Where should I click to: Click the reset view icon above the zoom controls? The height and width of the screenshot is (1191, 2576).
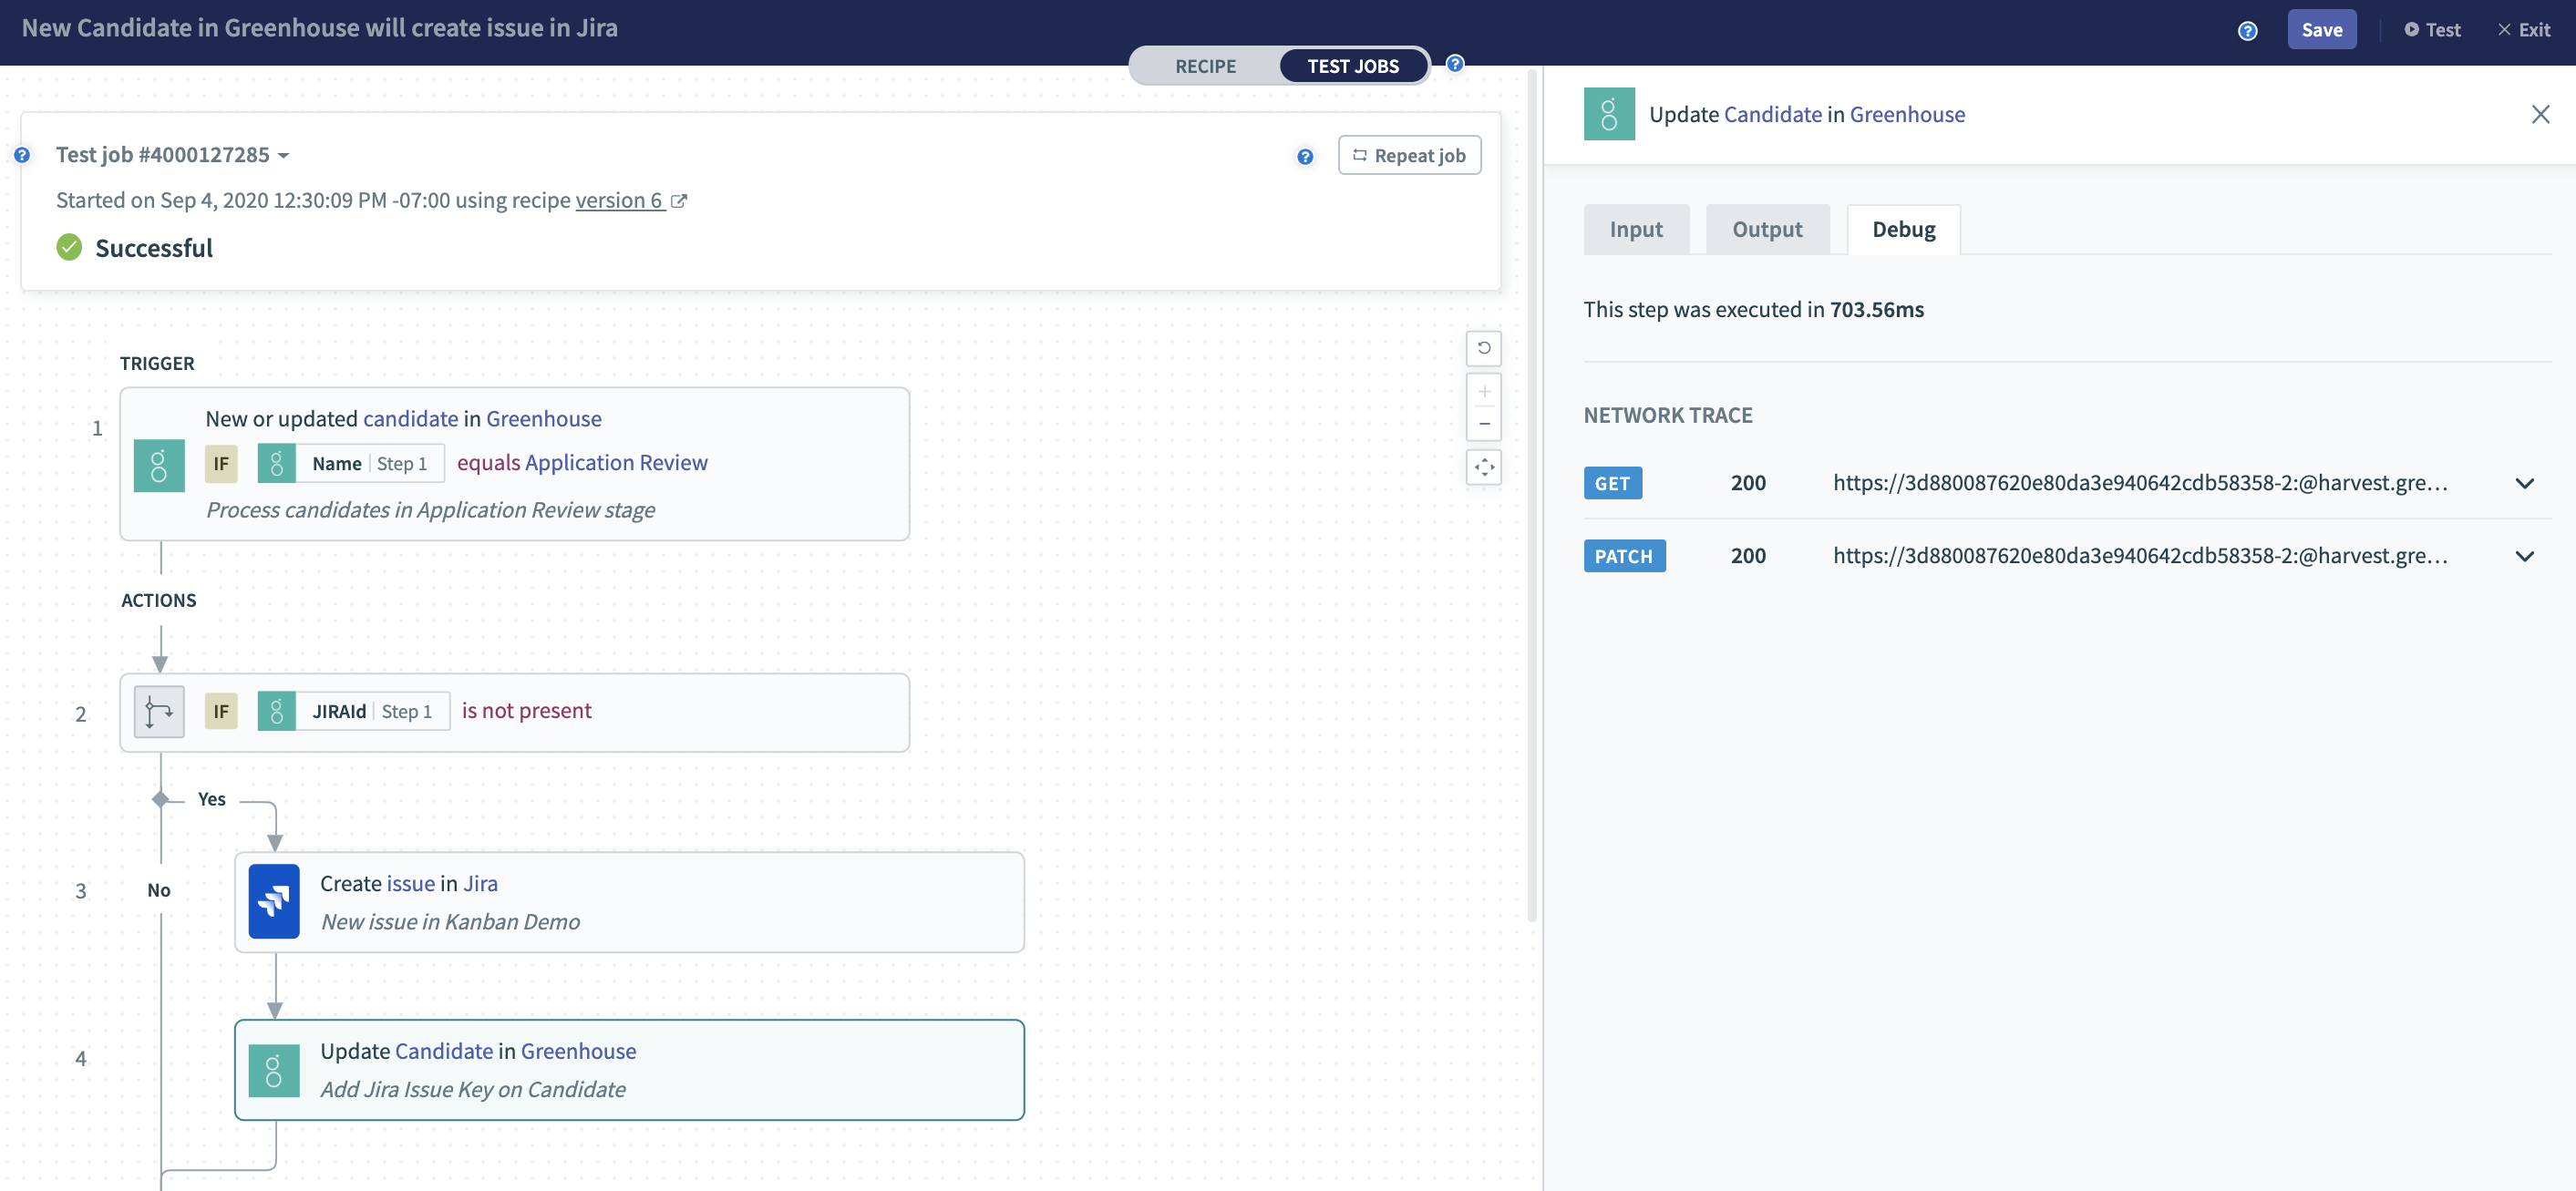tap(1485, 348)
